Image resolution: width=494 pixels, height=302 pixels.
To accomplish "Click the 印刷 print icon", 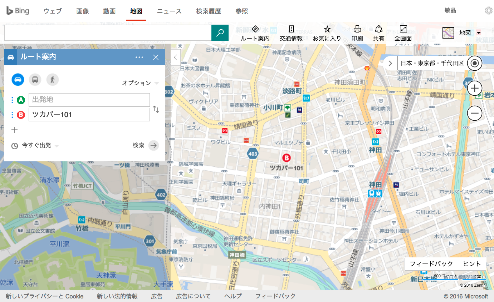I will (x=357, y=34).
